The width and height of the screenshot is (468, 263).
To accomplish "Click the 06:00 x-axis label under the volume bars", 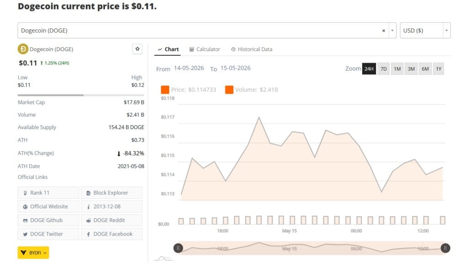I will pyautogui.click(x=356, y=231).
